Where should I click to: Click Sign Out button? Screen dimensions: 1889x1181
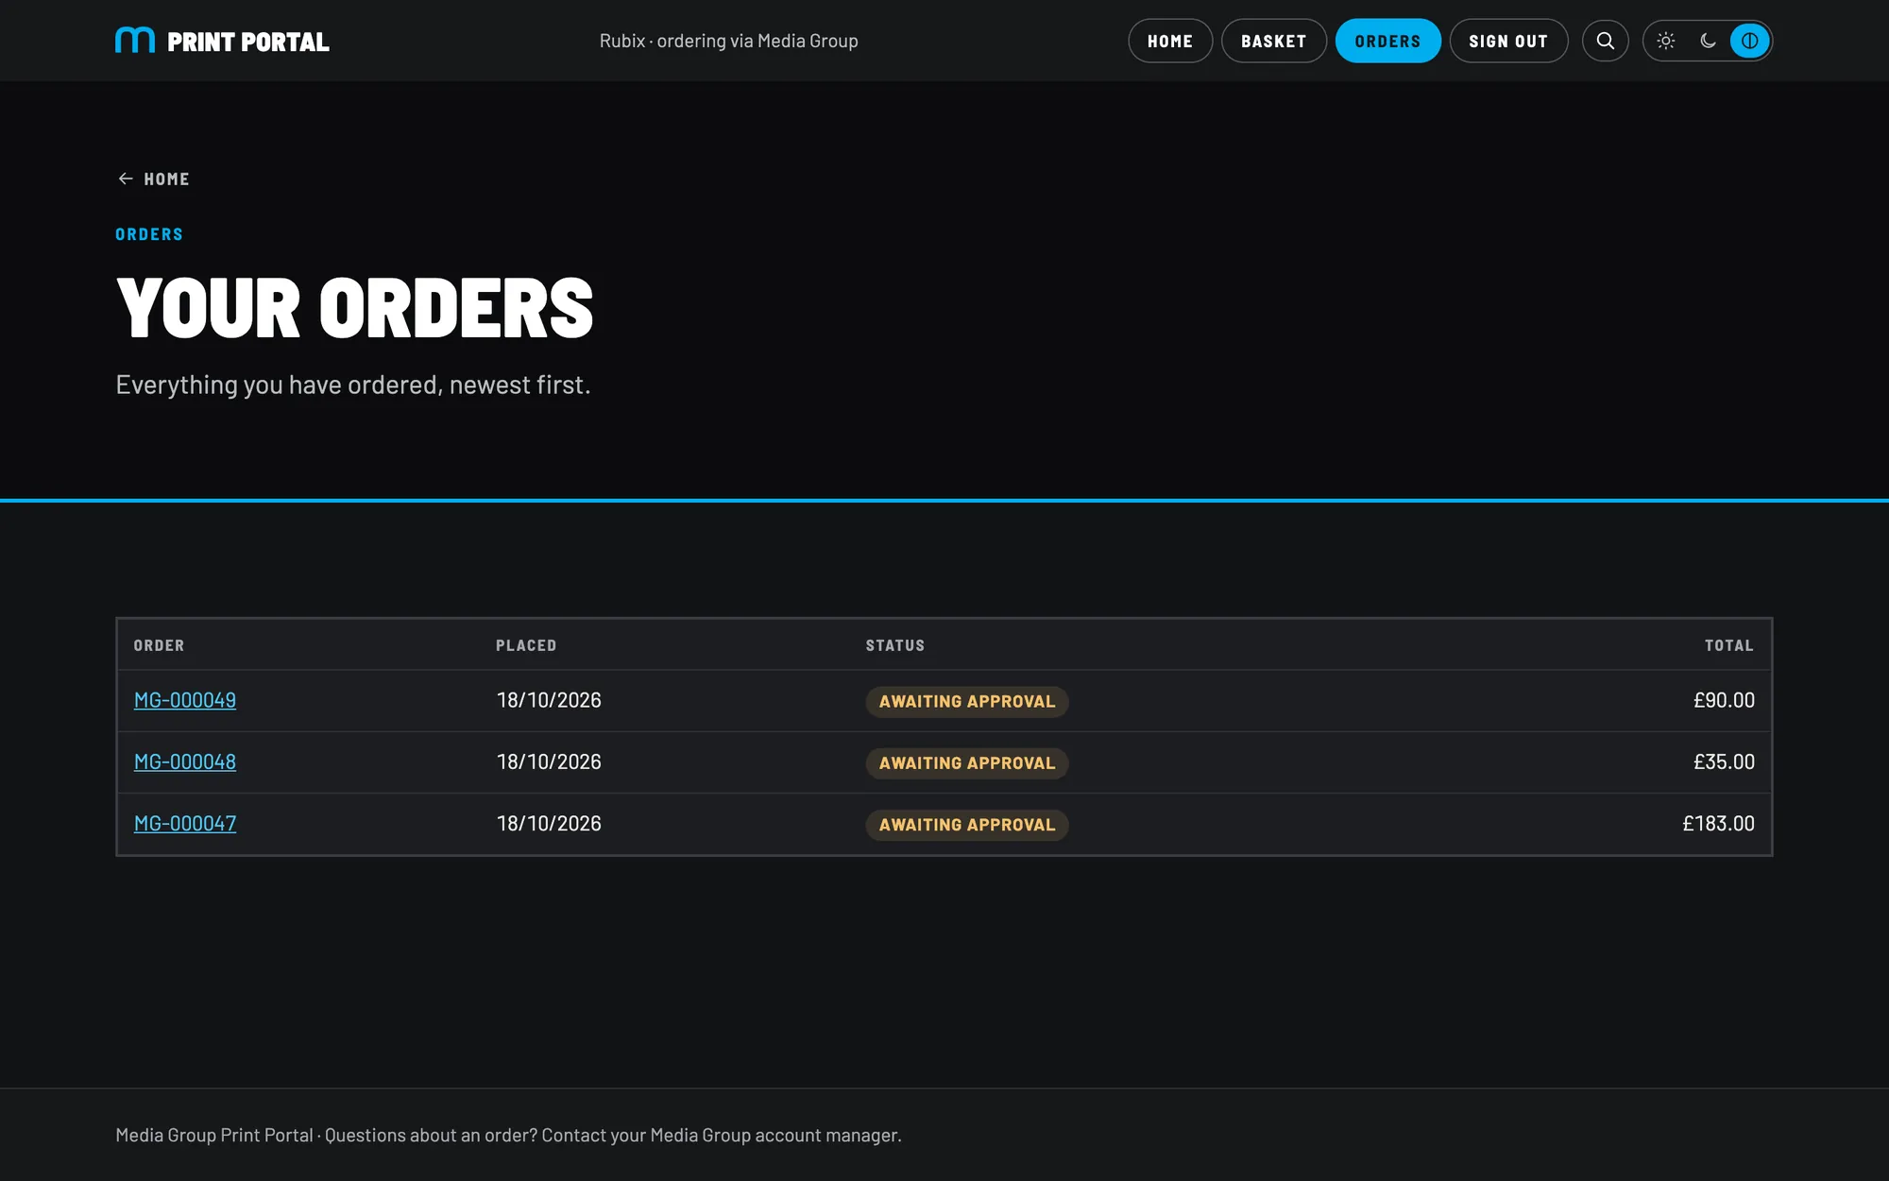click(1508, 41)
